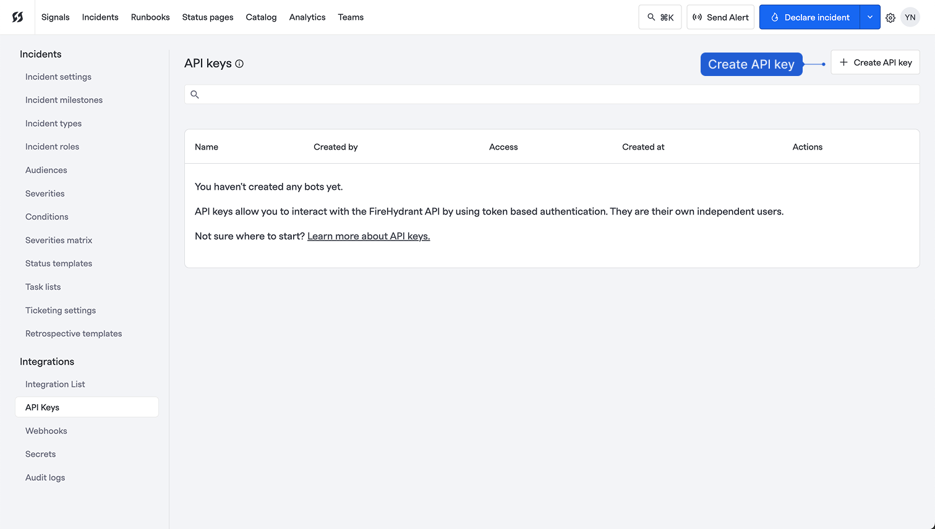The image size is (935, 529).
Task: Open the Learn more about API keys link
Action: coord(369,236)
